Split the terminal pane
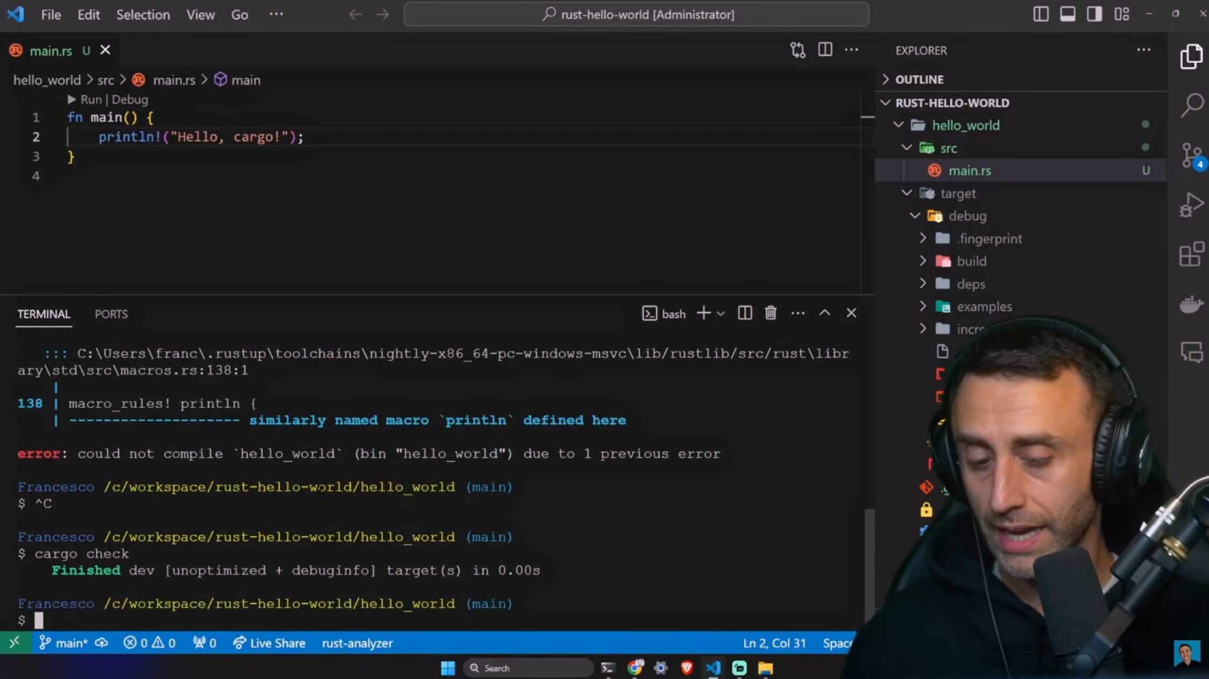 pos(744,313)
